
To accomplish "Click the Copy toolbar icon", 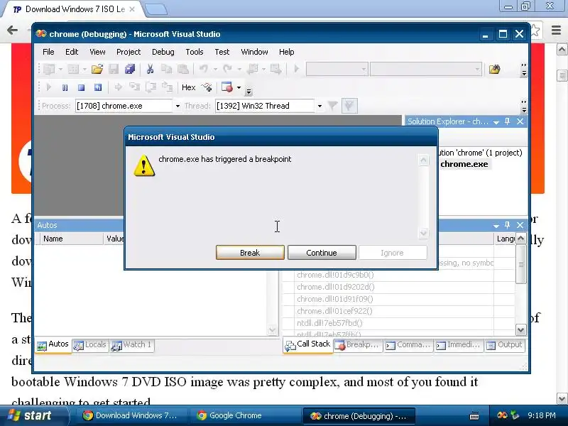I will pos(166,69).
